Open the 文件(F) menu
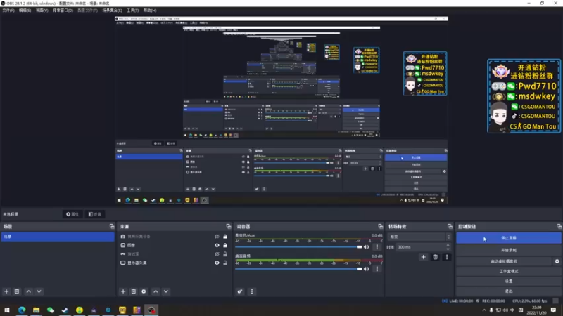Screen dimensions: 563x316 coord(8,11)
